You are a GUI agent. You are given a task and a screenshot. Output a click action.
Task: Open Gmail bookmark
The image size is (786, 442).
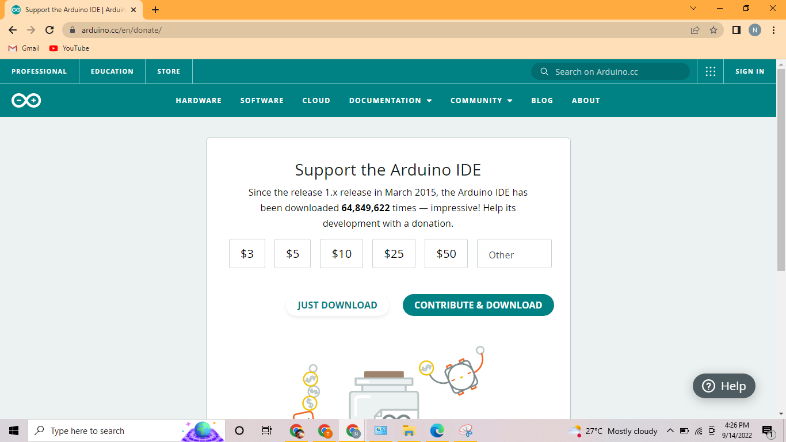(24, 48)
